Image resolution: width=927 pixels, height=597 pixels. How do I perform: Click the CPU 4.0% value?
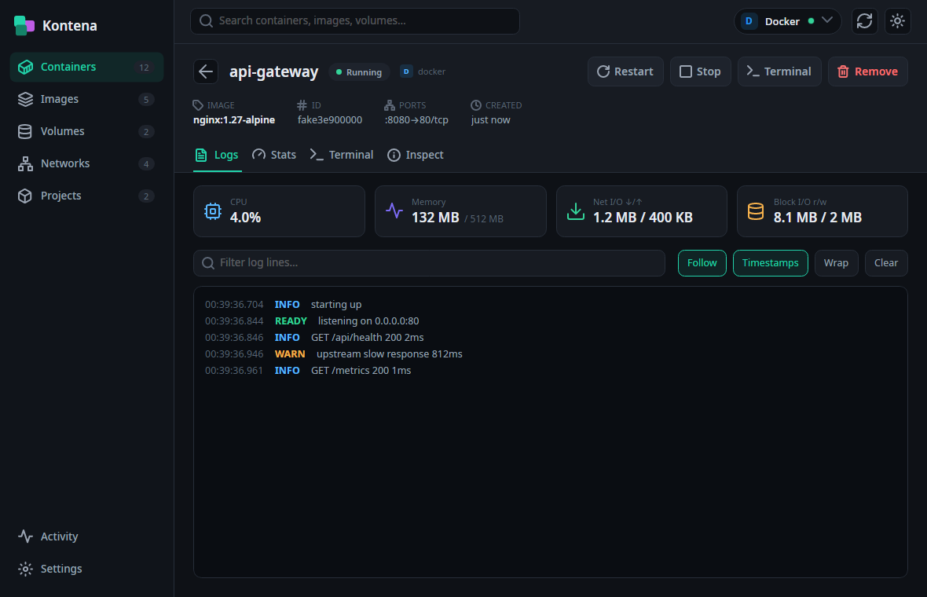point(245,218)
